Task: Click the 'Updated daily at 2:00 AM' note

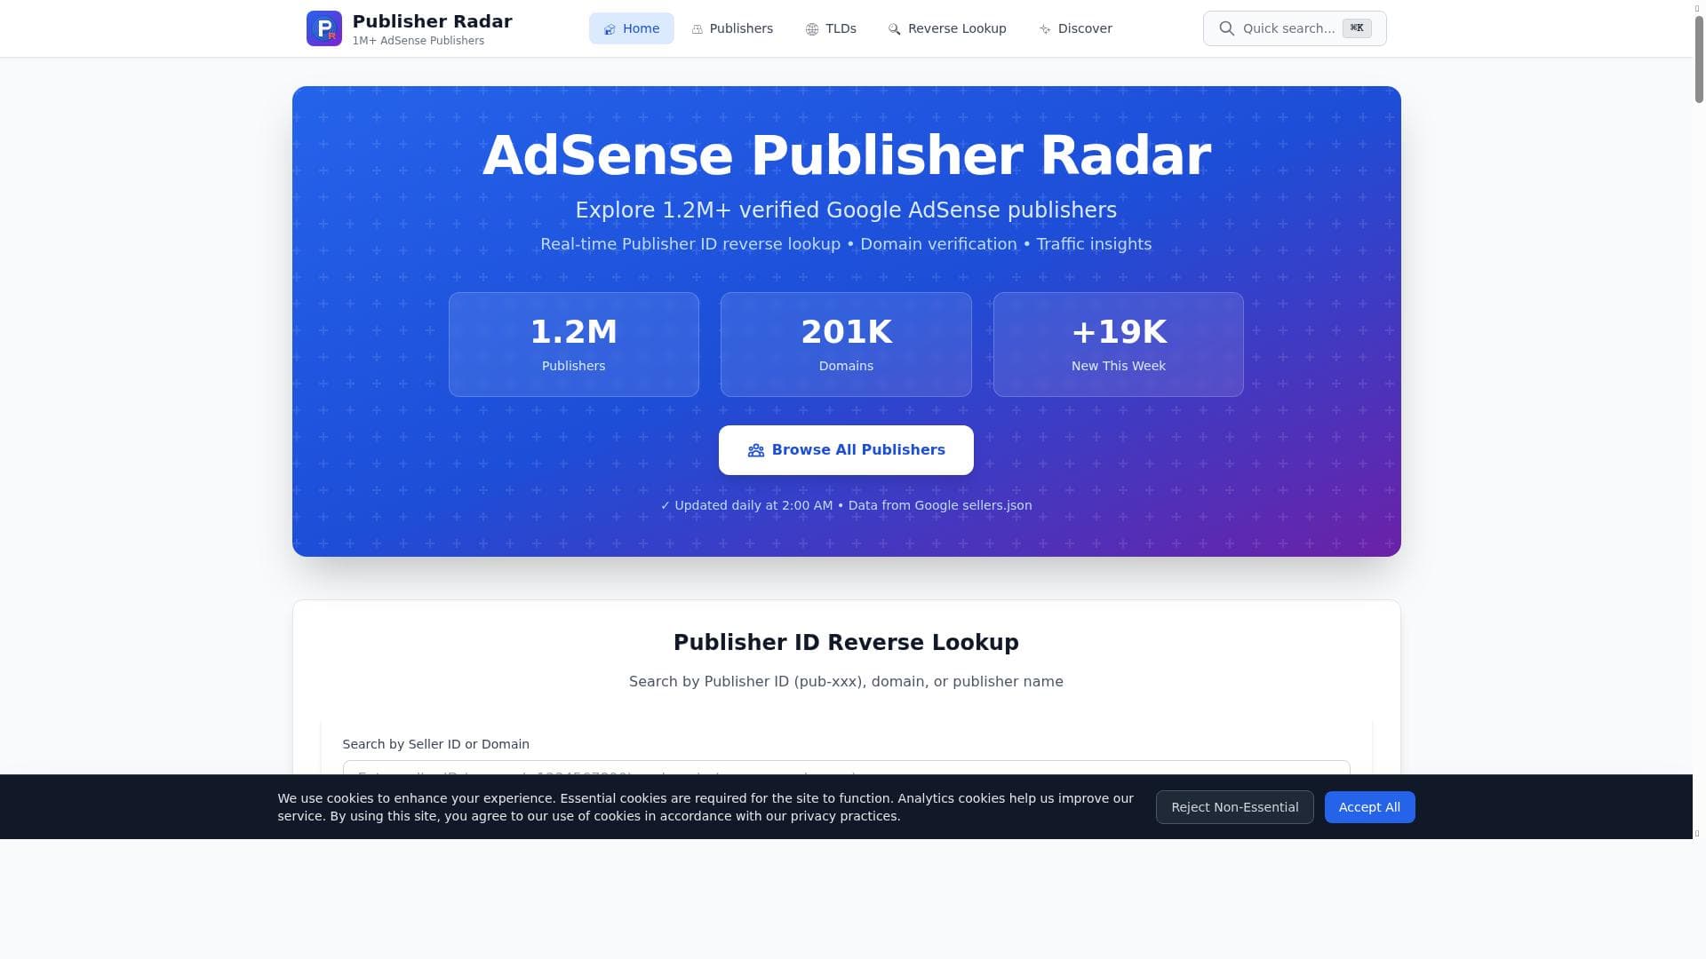Action: click(846, 505)
